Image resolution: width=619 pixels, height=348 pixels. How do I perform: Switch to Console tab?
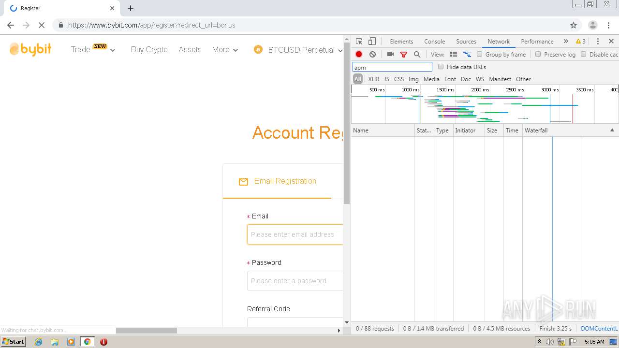coord(434,42)
